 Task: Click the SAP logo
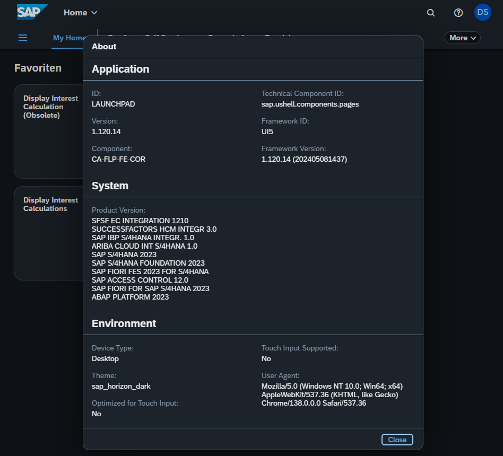pyautogui.click(x=32, y=12)
